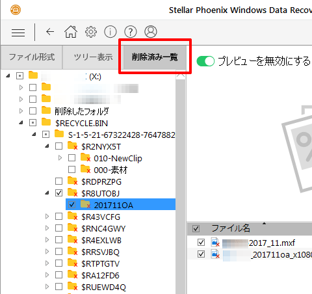Click the tree panel vertical scrollbar track

coord(181,187)
